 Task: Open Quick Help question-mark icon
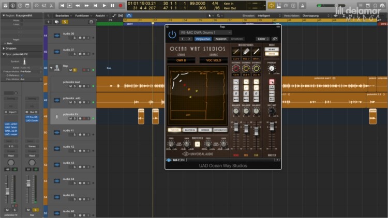(20, 6)
